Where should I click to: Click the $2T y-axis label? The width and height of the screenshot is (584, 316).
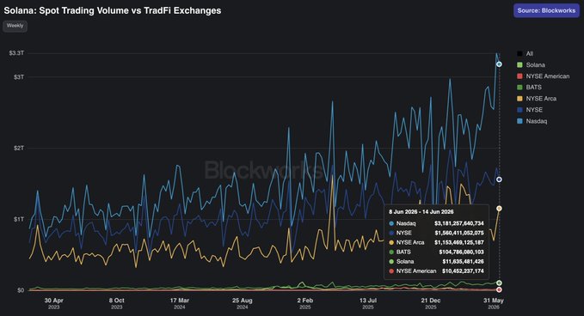click(19, 148)
